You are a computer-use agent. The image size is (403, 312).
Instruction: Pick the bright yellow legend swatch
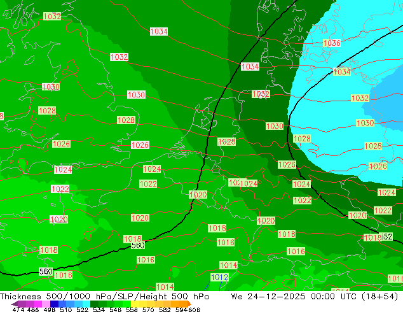tap(135, 304)
